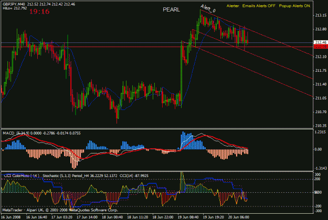The height and width of the screenshot is (220, 328).
Task: Click the GBPJPY,M40 symbol title text
Action: pyautogui.click(x=14, y=4)
